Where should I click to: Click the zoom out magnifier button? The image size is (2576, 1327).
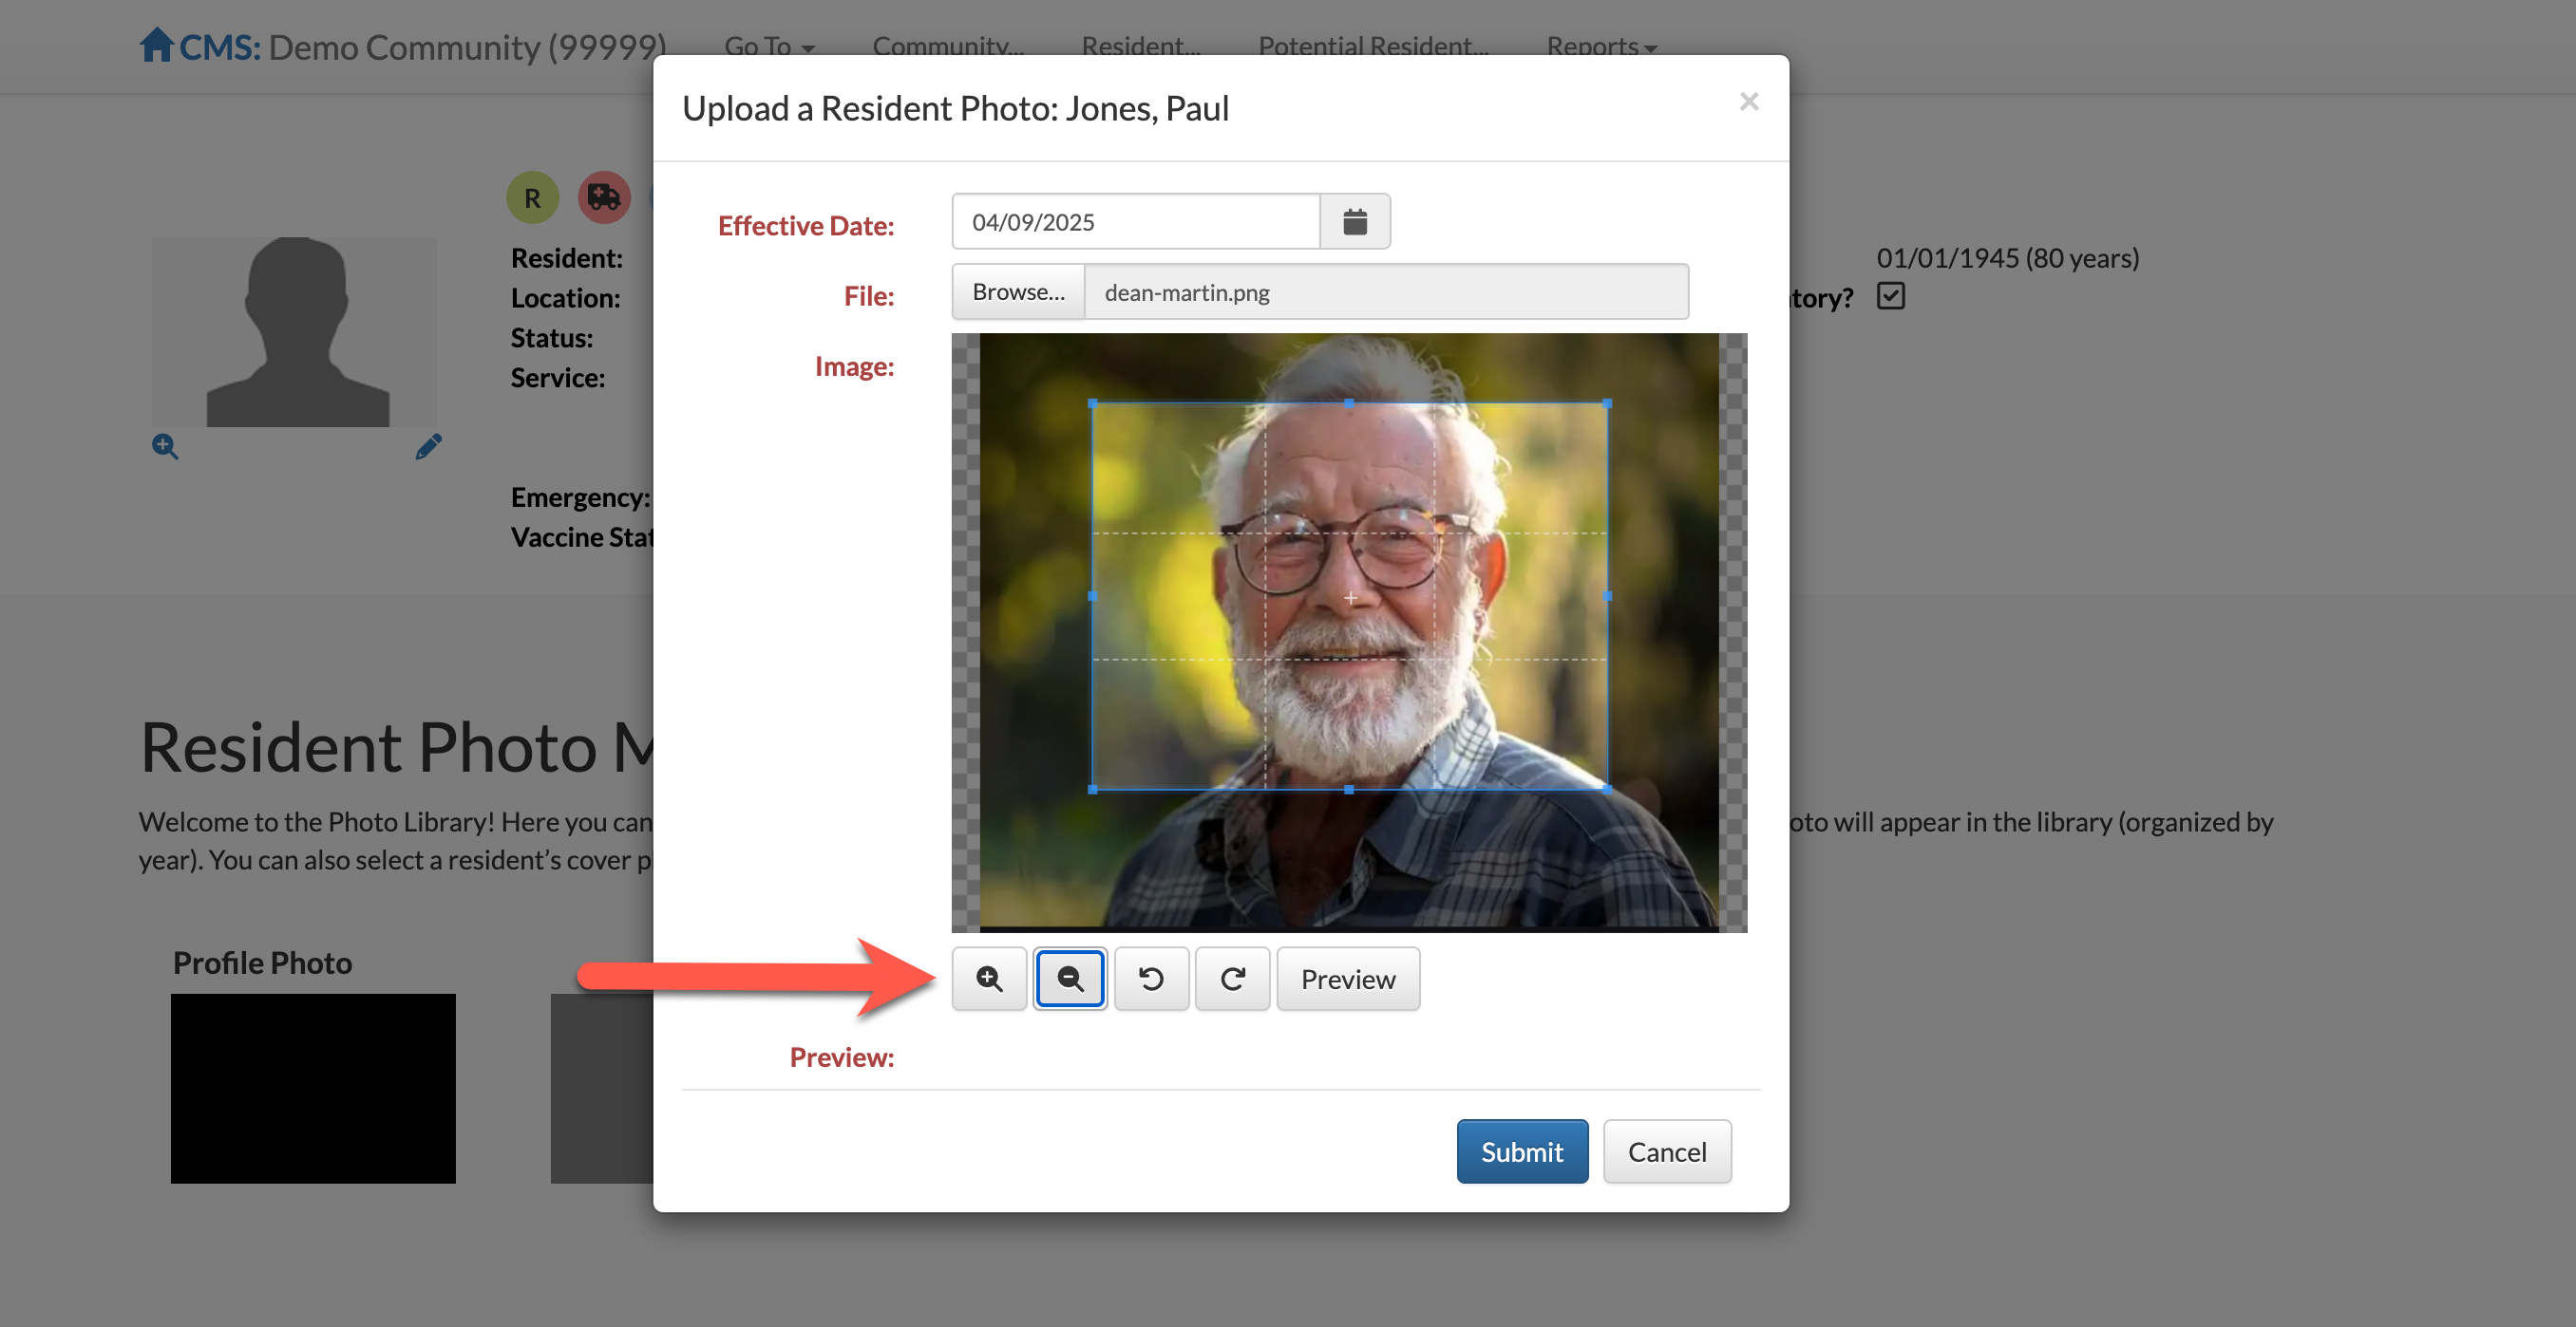click(1070, 979)
